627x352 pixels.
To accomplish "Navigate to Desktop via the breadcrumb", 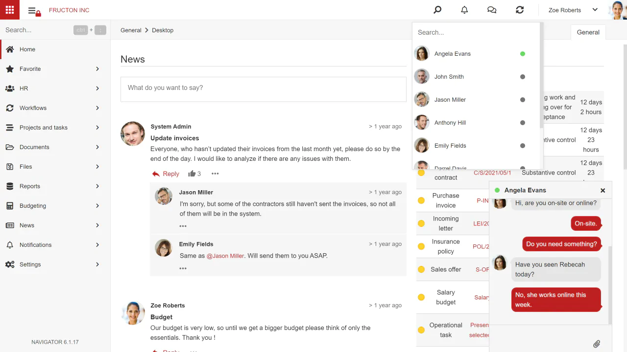I will pyautogui.click(x=162, y=30).
